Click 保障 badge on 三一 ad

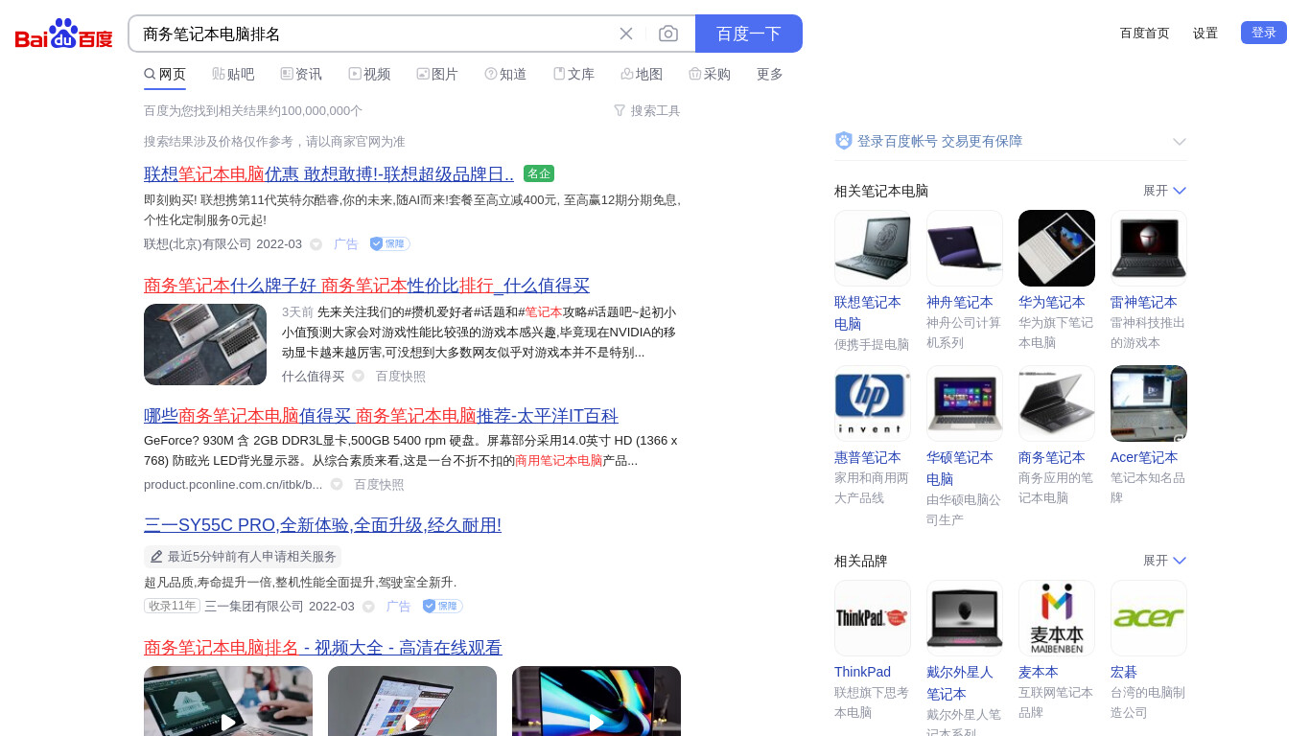click(x=443, y=606)
